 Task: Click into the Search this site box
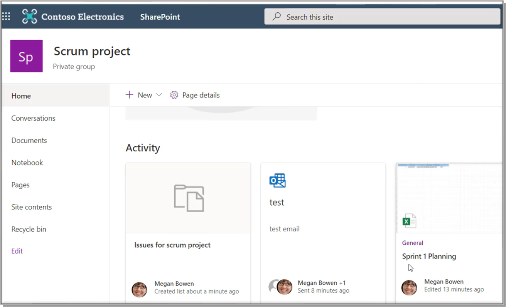pos(382,17)
